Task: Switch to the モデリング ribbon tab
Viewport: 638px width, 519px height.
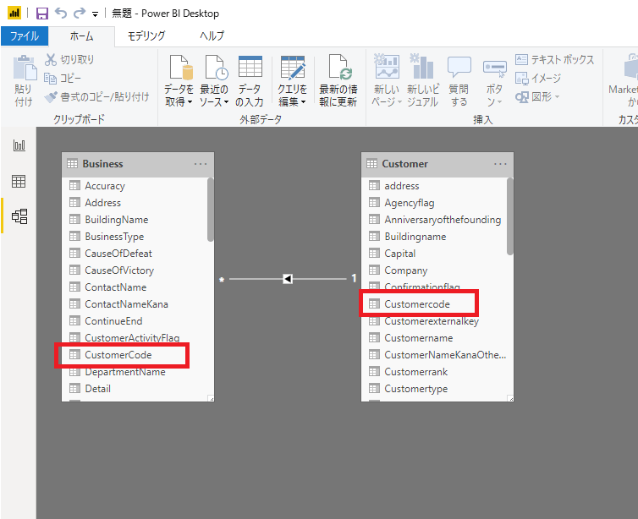Action: pos(146,36)
